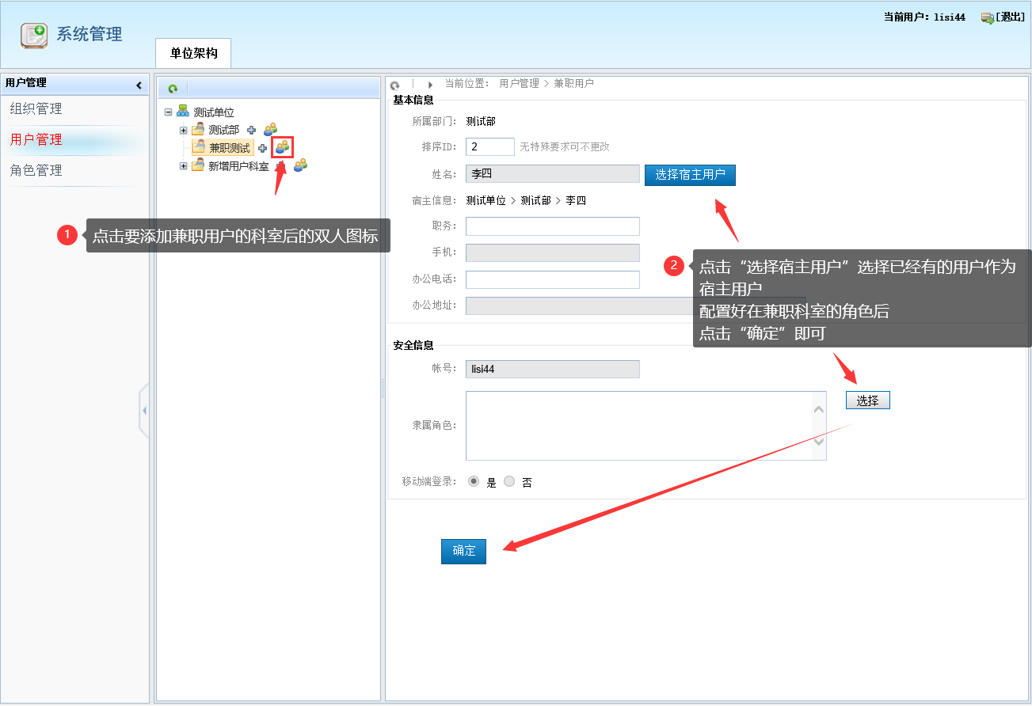Click the 帐号 field showing lisi44
Image resolution: width=1032 pixels, height=706 pixels.
coord(553,369)
